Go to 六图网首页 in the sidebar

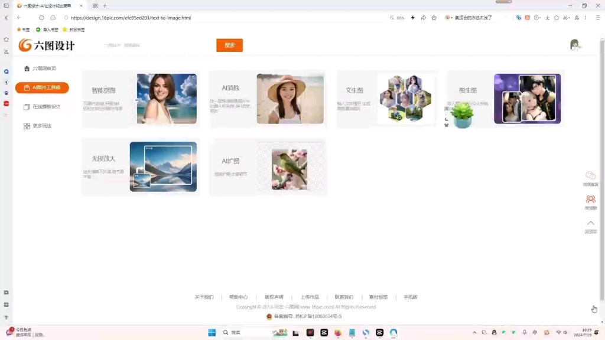(40, 68)
